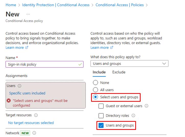Click the Target resources info icon
Image resolution: width=185 pixels, height=137 pixels.
[x=36, y=115]
